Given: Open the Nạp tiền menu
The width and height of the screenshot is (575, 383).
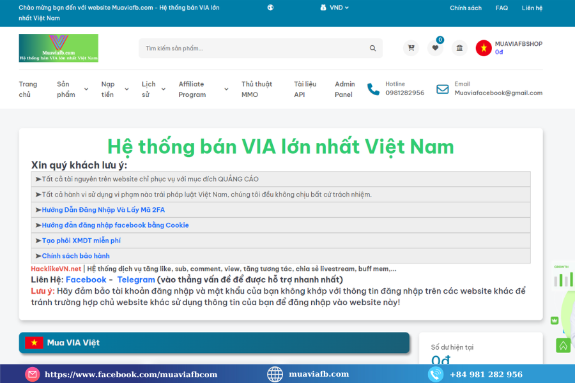Looking at the screenshot, I should 108,89.
